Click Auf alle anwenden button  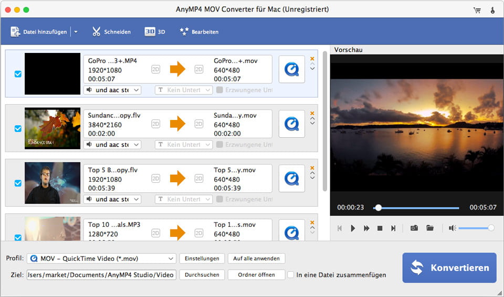coord(256,259)
